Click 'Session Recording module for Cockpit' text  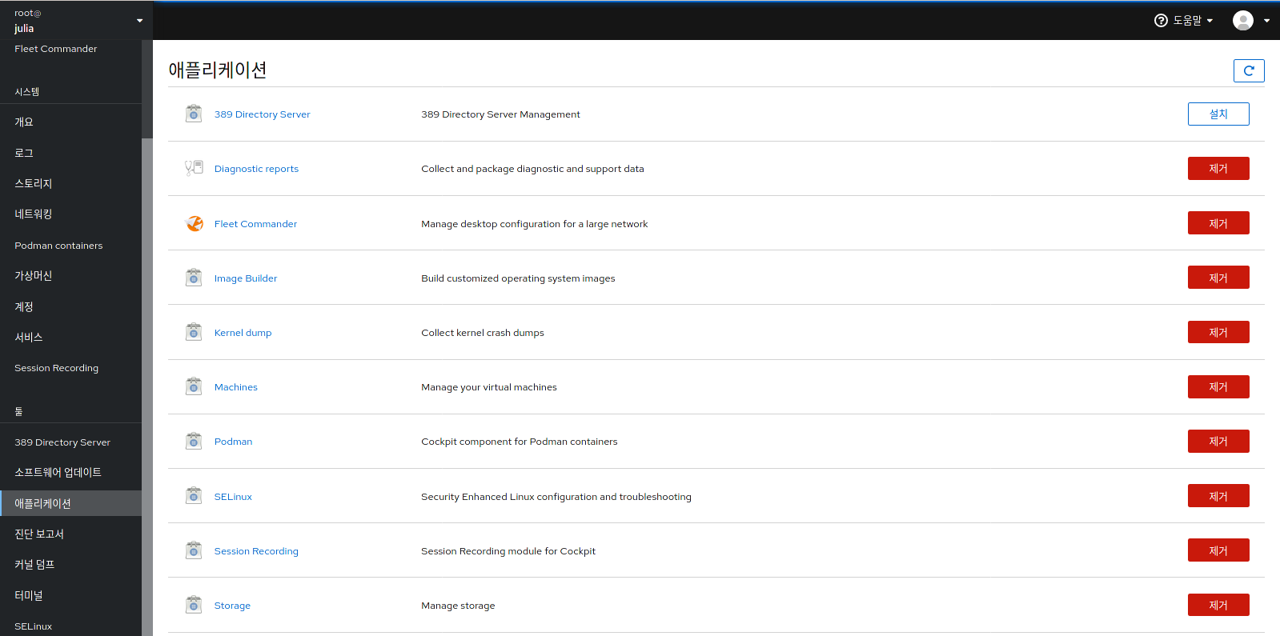[508, 551]
